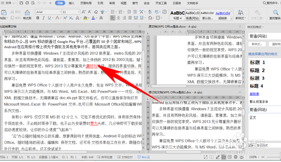The image size is (281, 162).
Task: Click the 查找命令 search box
Action: coord(272,3)
